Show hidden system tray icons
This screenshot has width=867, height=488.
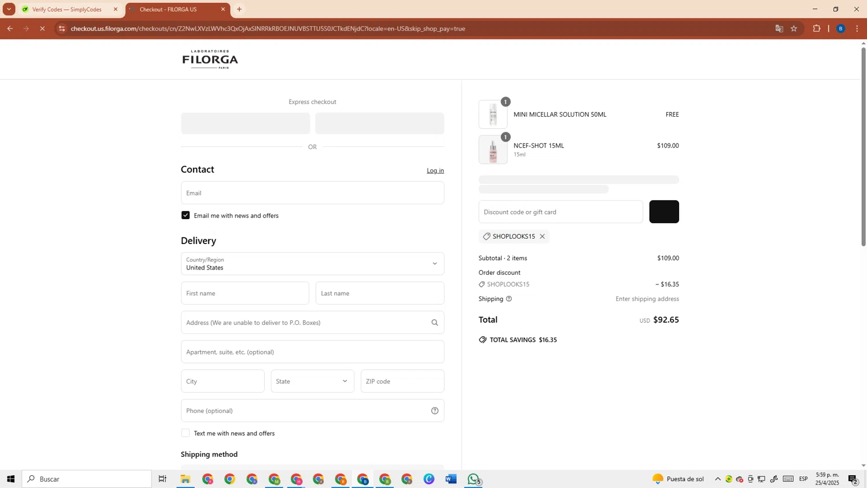coord(718,479)
